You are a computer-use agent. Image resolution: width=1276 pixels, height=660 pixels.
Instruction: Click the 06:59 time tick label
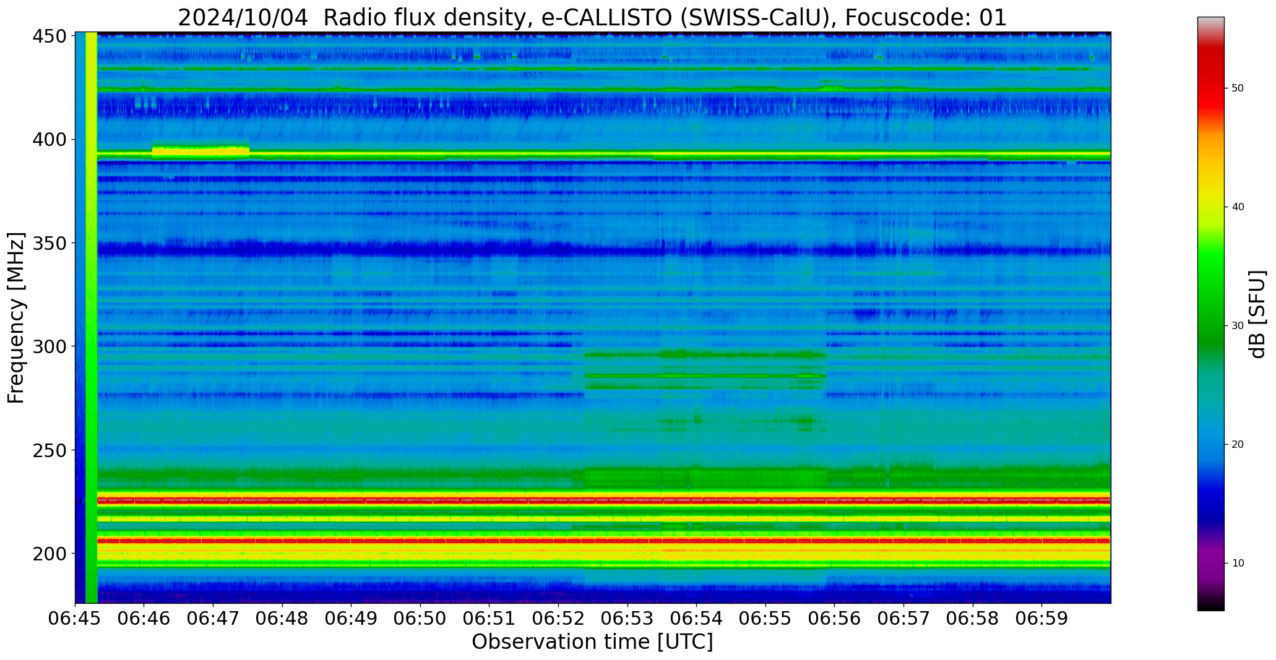(1042, 619)
